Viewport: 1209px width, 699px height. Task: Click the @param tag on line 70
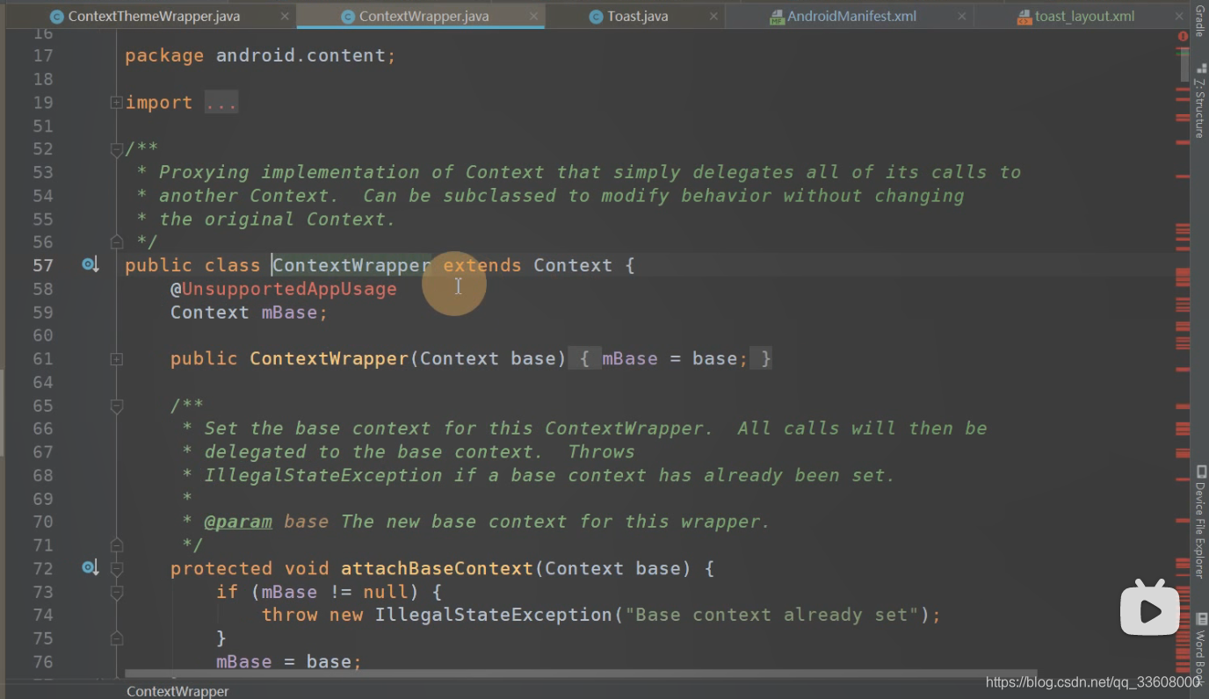[x=238, y=522]
